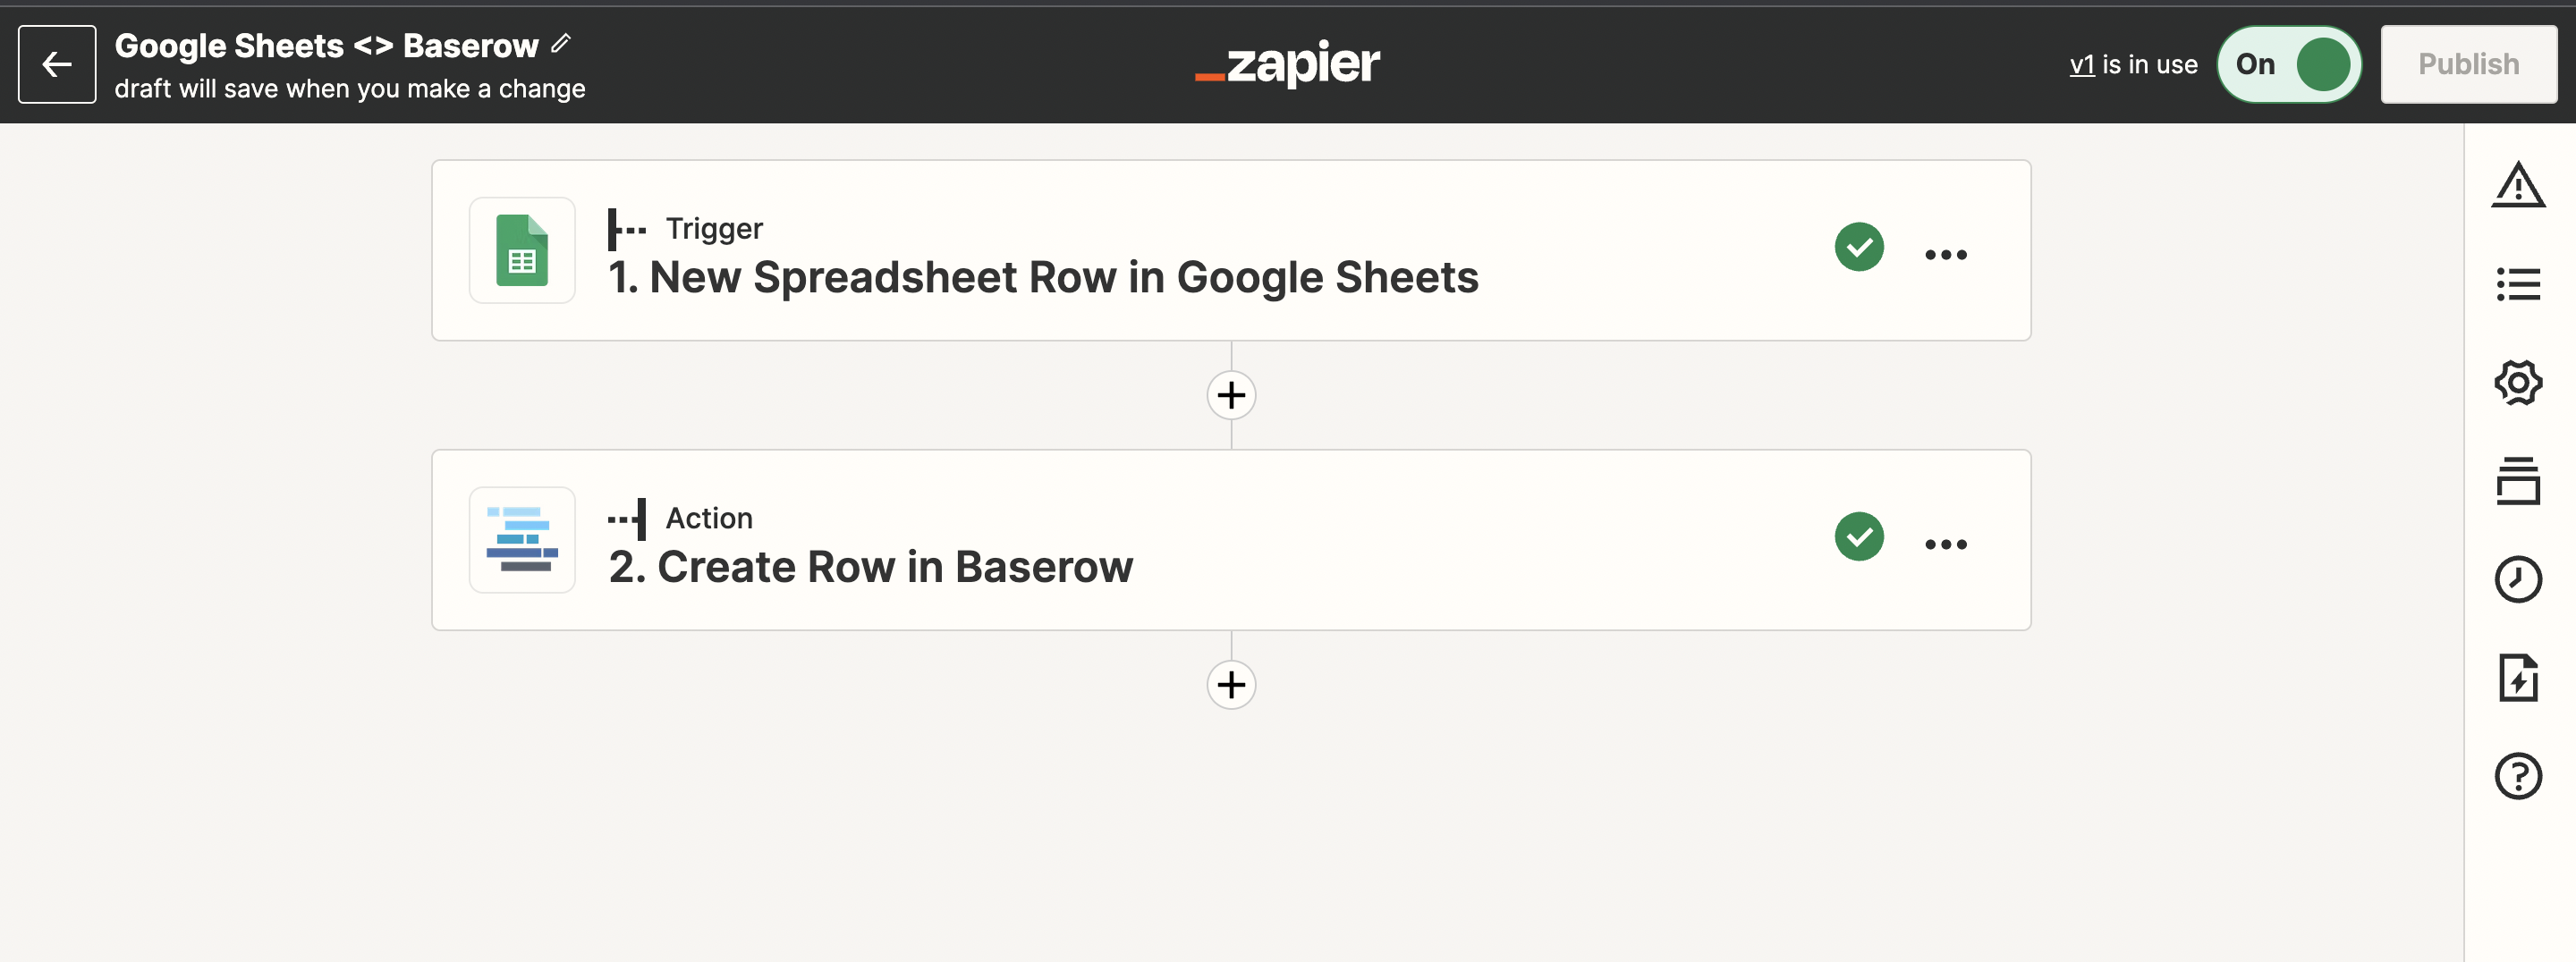The height and width of the screenshot is (962, 2576).
Task: Select the New Spreadsheet Row trigger step
Action: pyautogui.click(x=1100, y=250)
